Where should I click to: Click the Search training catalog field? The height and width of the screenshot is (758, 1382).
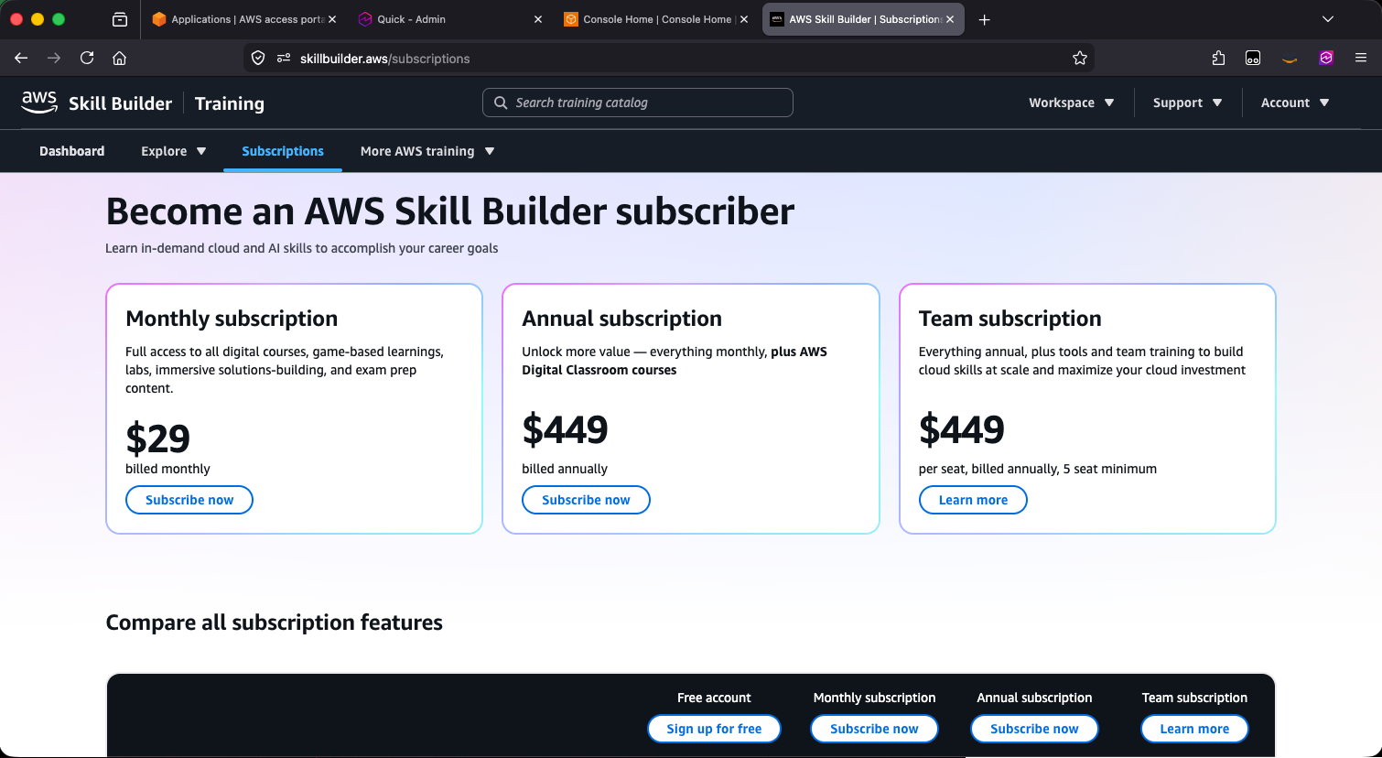point(638,103)
